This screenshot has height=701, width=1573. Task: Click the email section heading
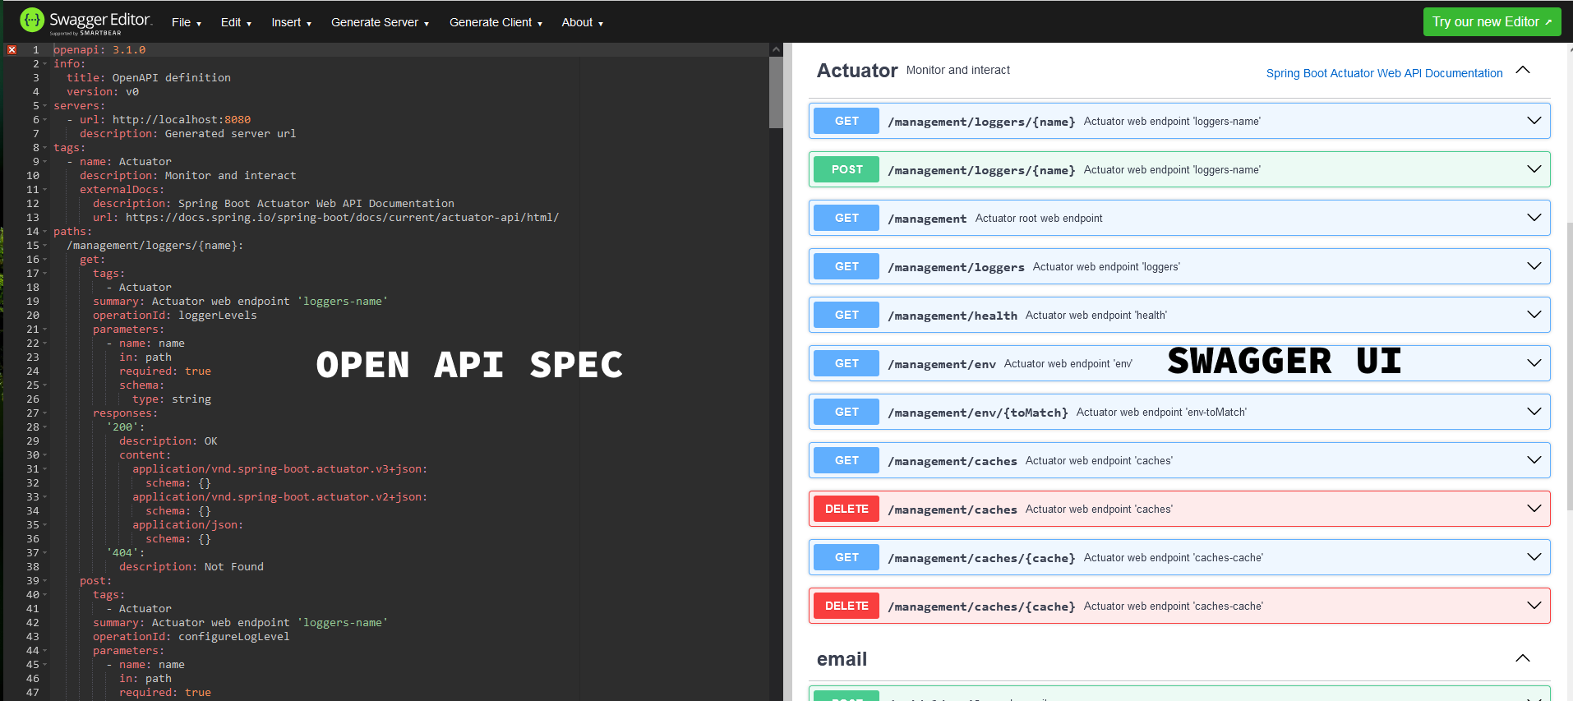842,659
